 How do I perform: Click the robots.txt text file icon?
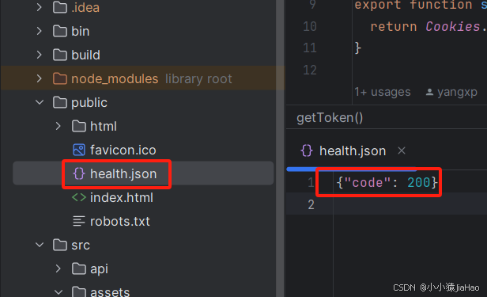coord(79,221)
